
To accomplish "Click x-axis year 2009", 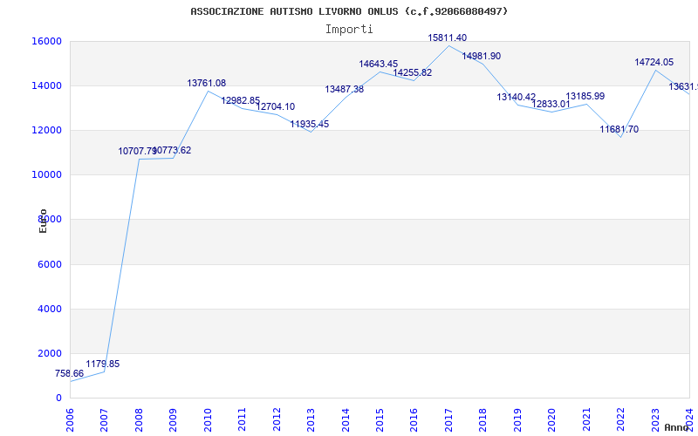I will click(x=173, y=420).
